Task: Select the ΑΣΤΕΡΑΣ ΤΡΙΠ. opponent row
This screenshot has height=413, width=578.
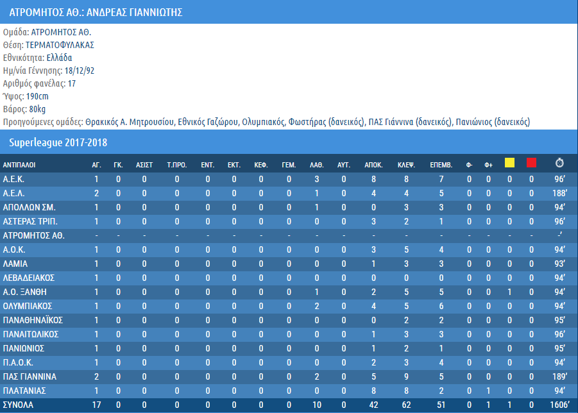Action: tap(289, 221)
